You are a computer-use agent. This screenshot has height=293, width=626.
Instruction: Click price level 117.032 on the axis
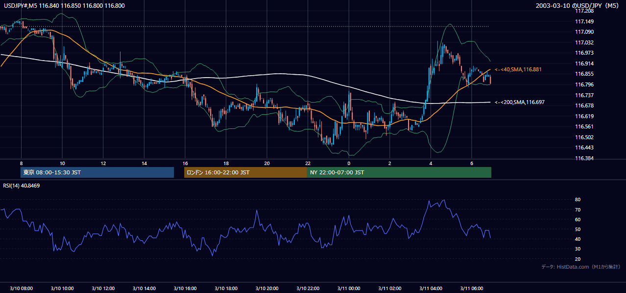584,42
